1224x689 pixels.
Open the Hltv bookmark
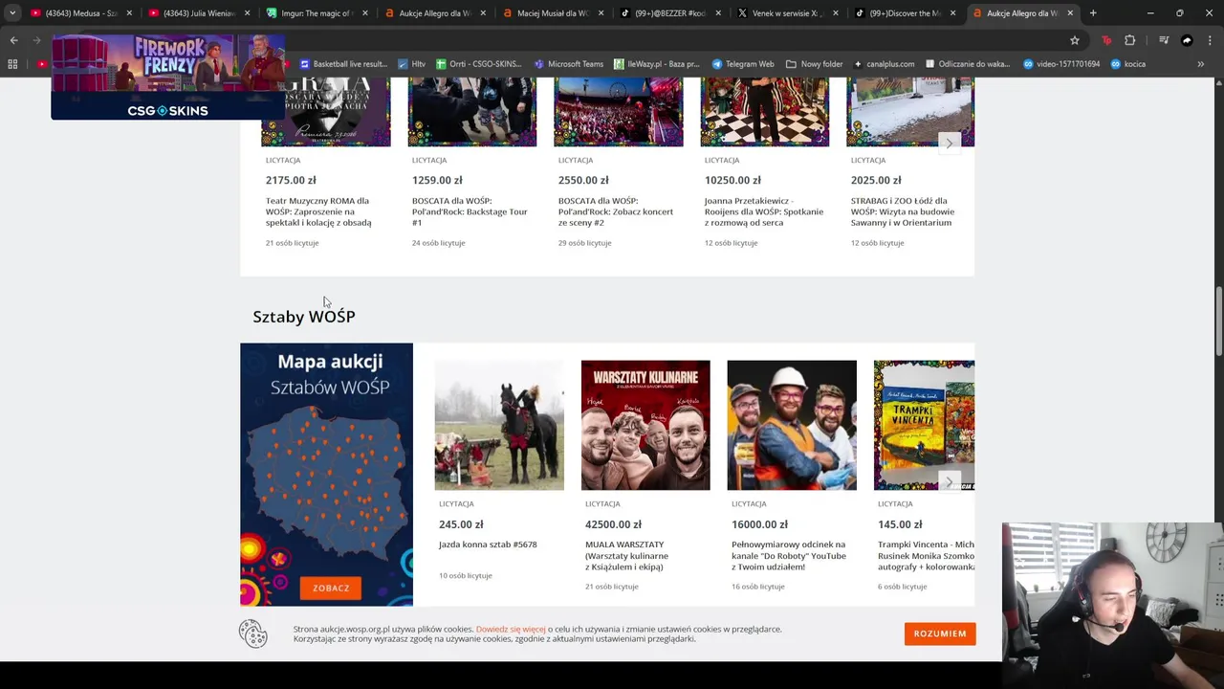413,64
